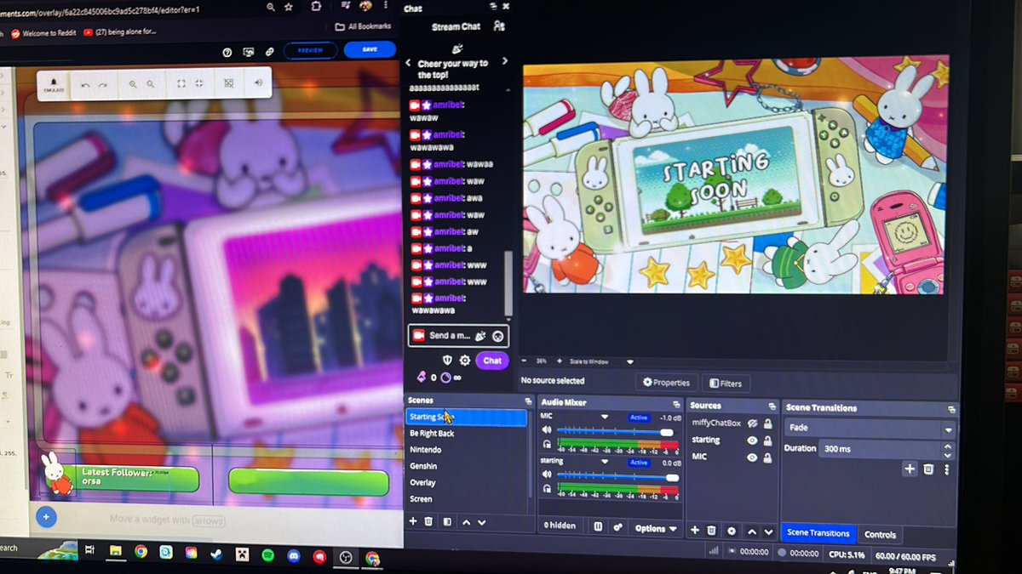Viewport: 1022px width, 574px height.
Task: Unlock the starting source lock
Action: pyautogui.click(x=768, y=440)
